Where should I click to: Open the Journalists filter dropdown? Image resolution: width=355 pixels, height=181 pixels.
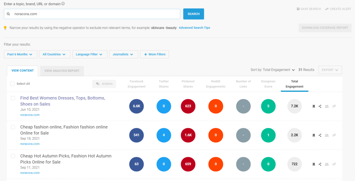tap(124, 54)
